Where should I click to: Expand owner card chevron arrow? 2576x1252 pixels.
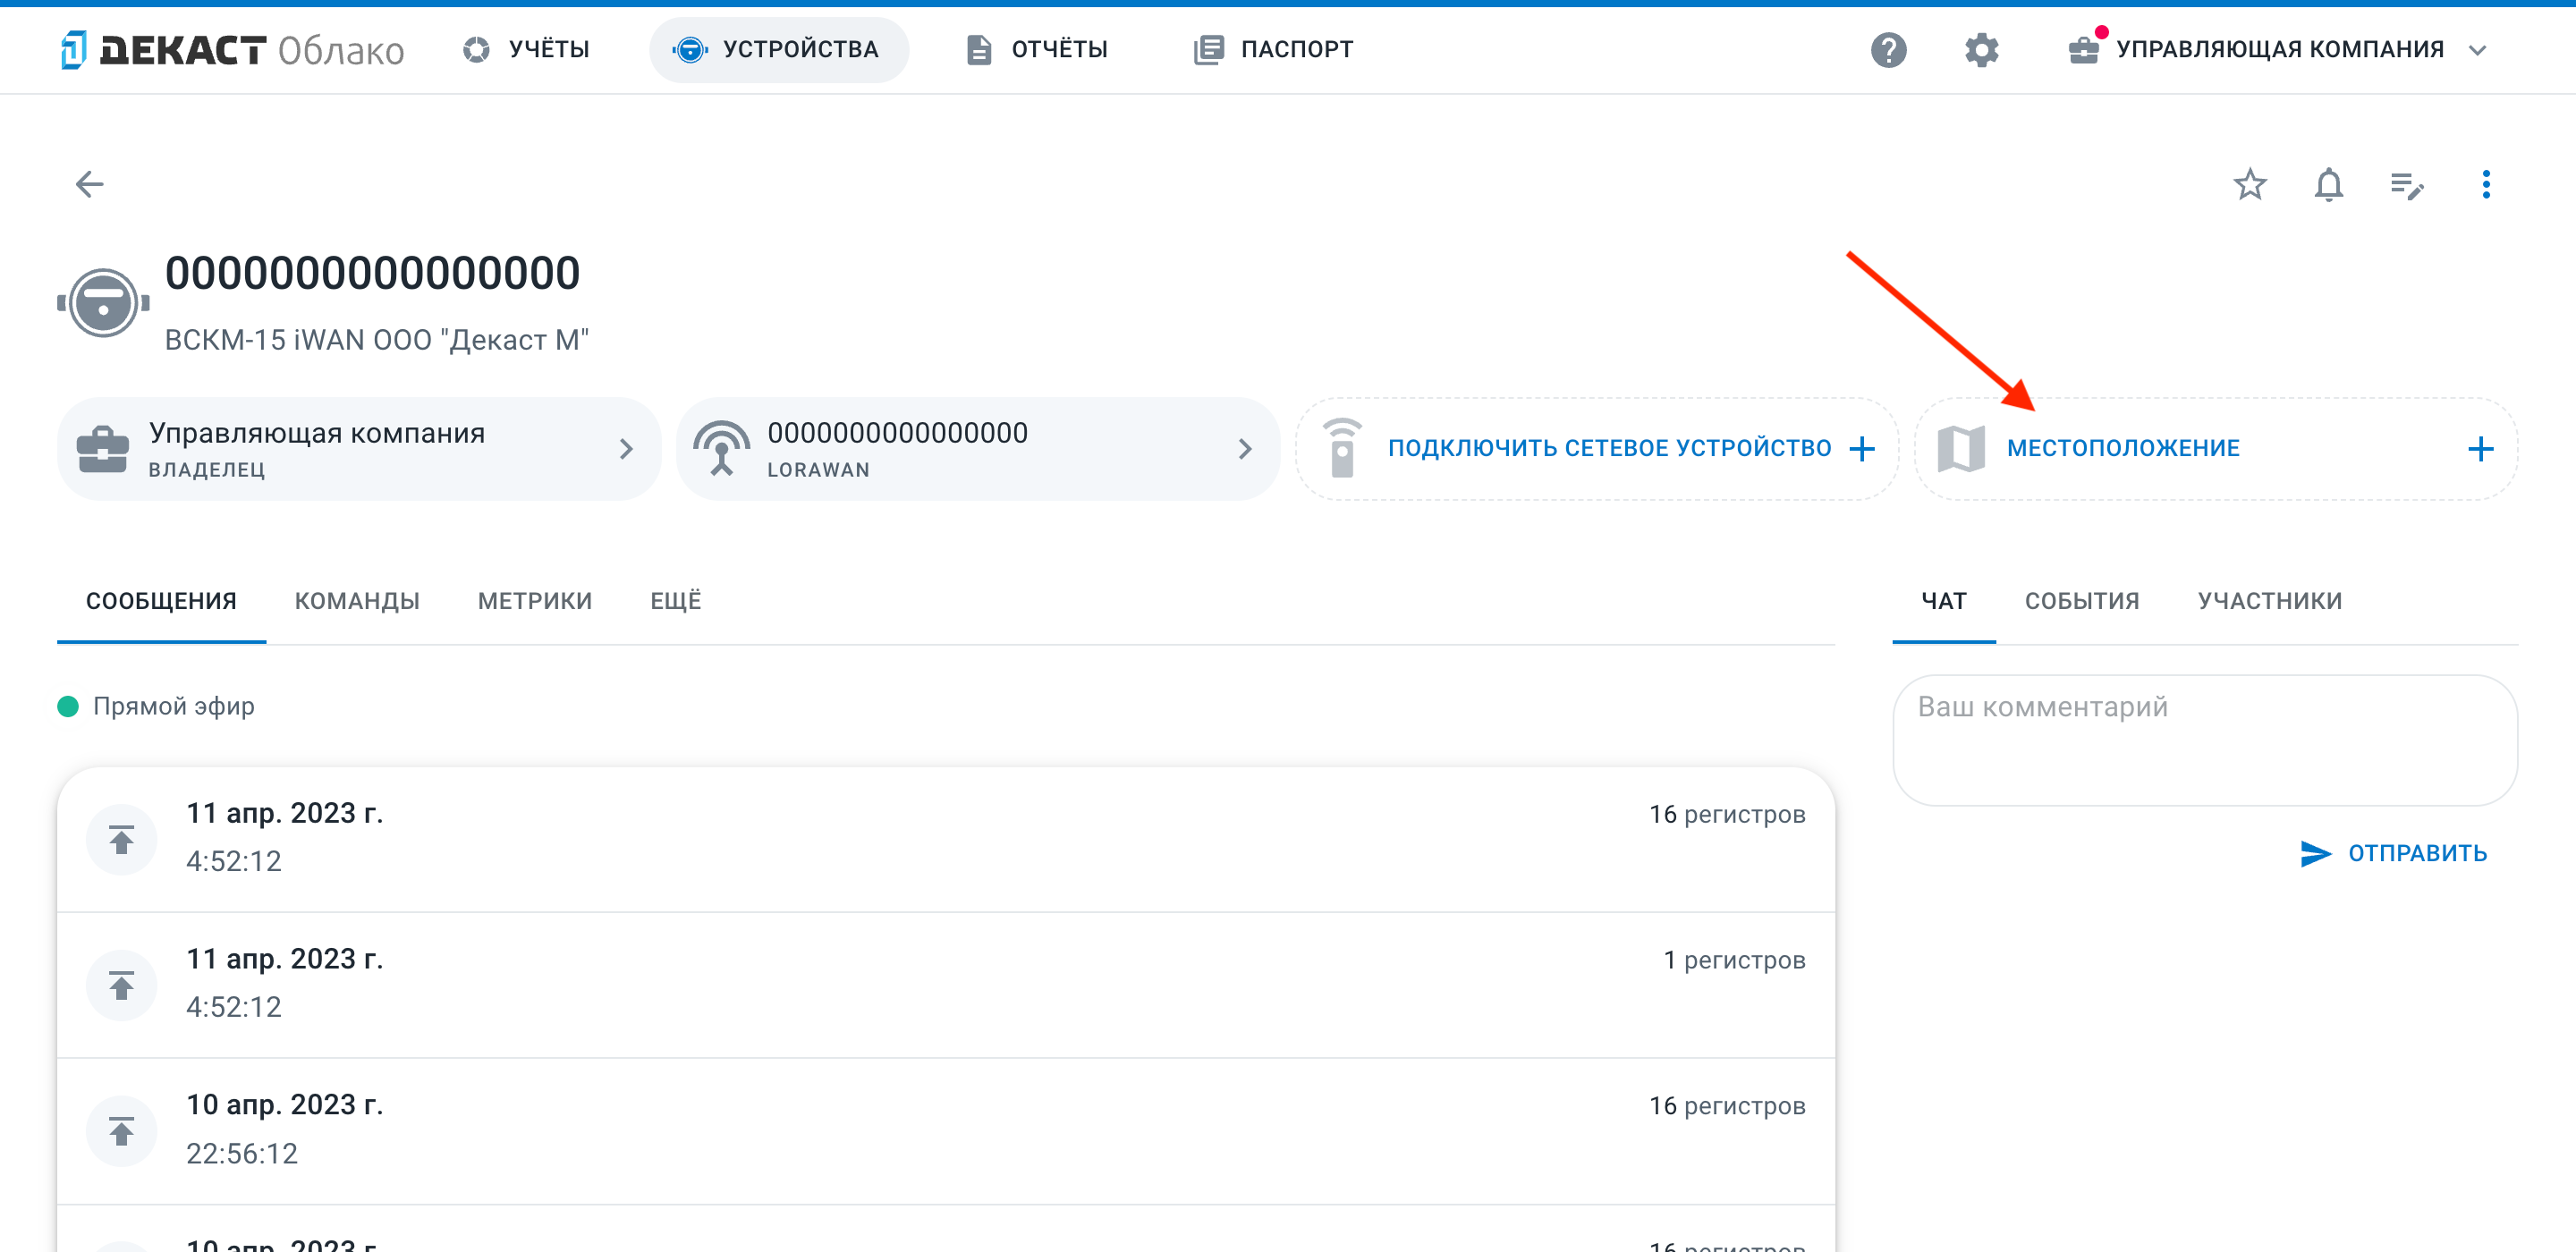click(x=626, y=449)
